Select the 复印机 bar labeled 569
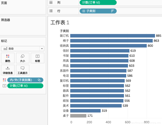 [x=97, y=81]
